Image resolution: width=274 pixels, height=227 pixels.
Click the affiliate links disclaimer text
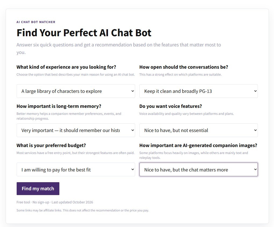coord(83,210)
